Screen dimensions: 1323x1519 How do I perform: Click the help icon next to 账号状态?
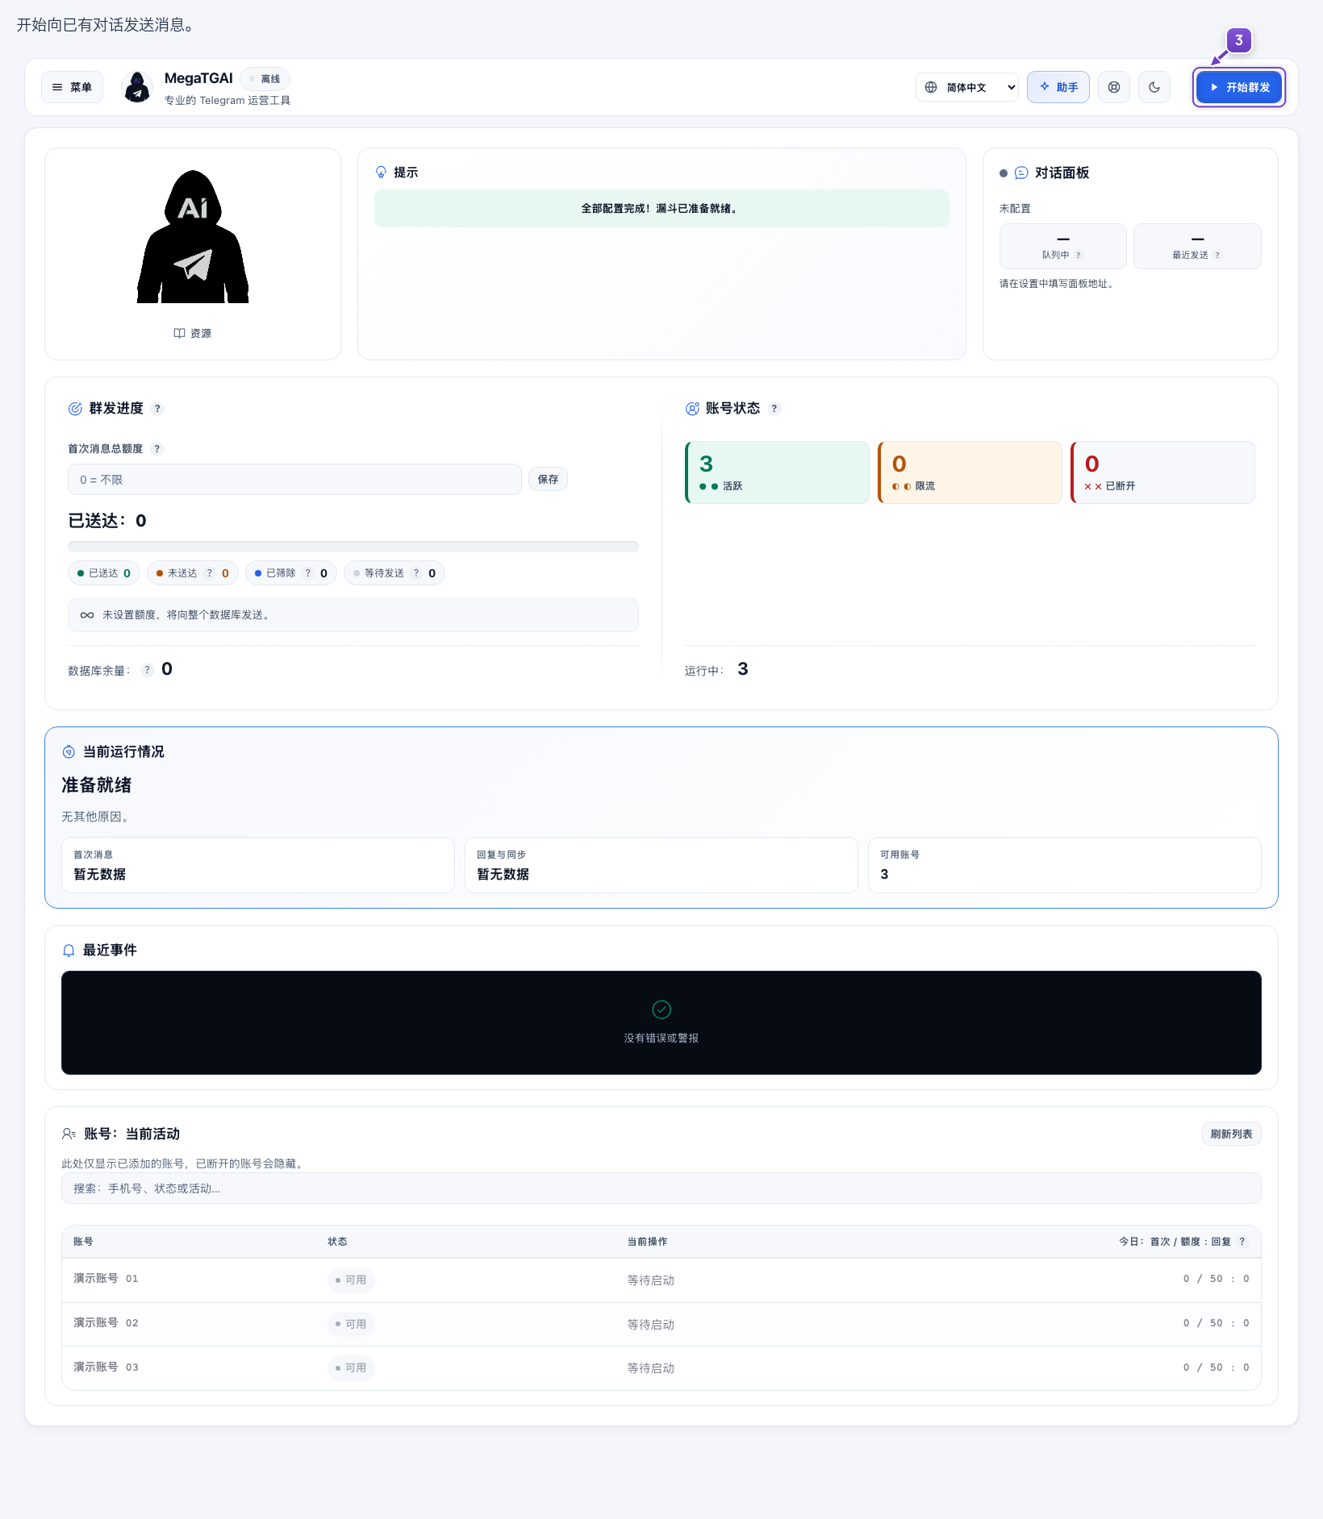coord(774,409)
